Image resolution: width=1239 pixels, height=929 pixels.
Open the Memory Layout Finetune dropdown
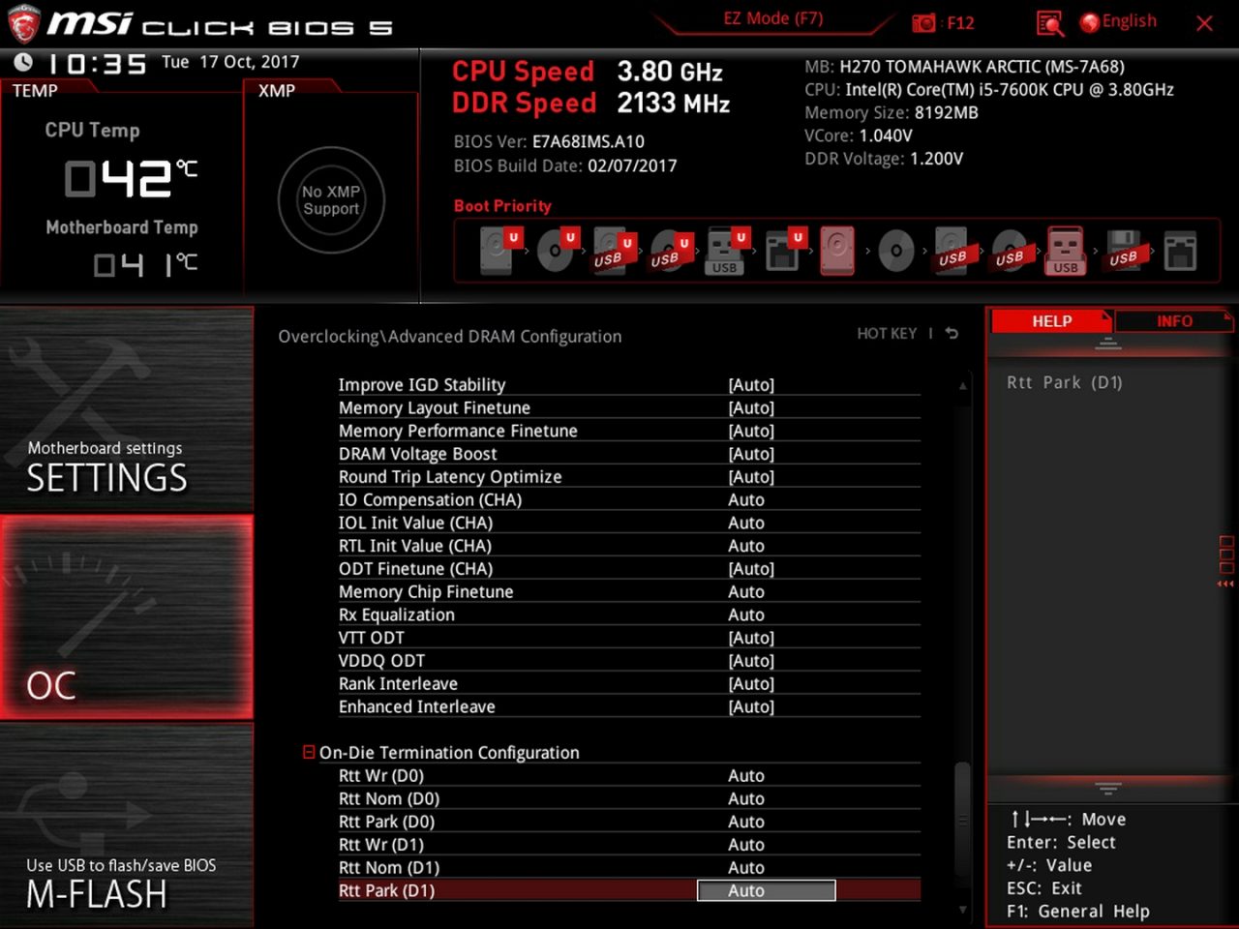coord(751,408)
